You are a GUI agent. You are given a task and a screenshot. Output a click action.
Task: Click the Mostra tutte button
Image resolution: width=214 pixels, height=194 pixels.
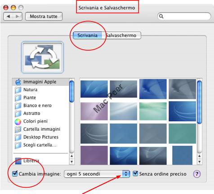click(x=44, y=16)
